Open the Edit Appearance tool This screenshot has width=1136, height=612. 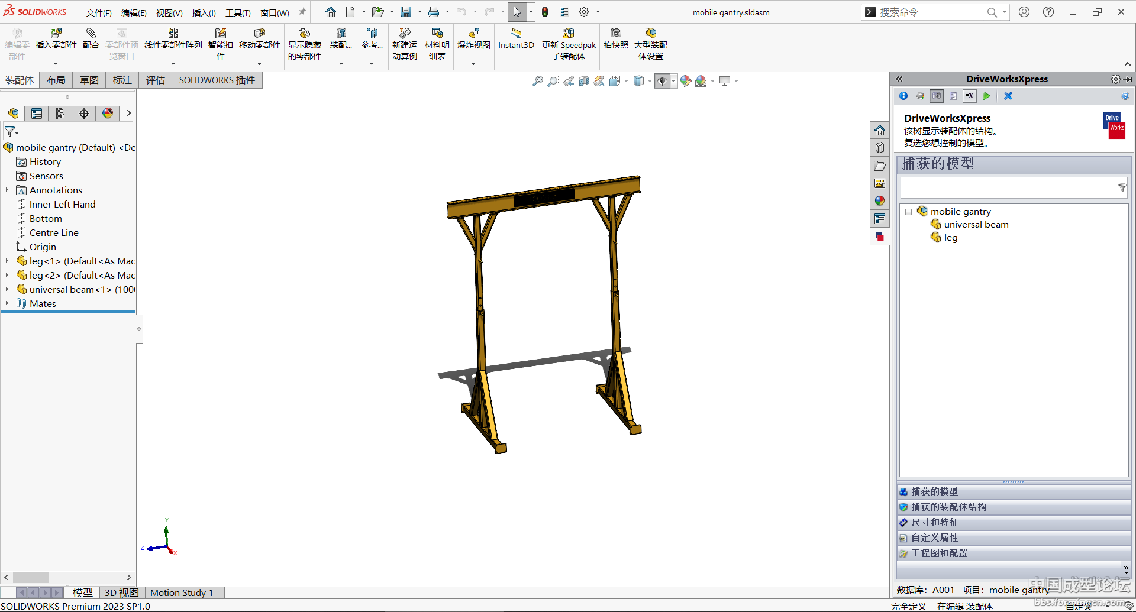(x=685, y=81)
